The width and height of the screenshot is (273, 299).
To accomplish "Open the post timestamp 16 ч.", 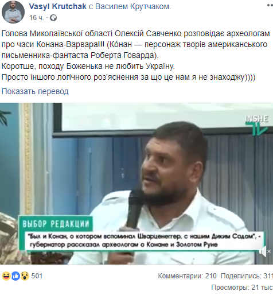I will click(37, 18).
